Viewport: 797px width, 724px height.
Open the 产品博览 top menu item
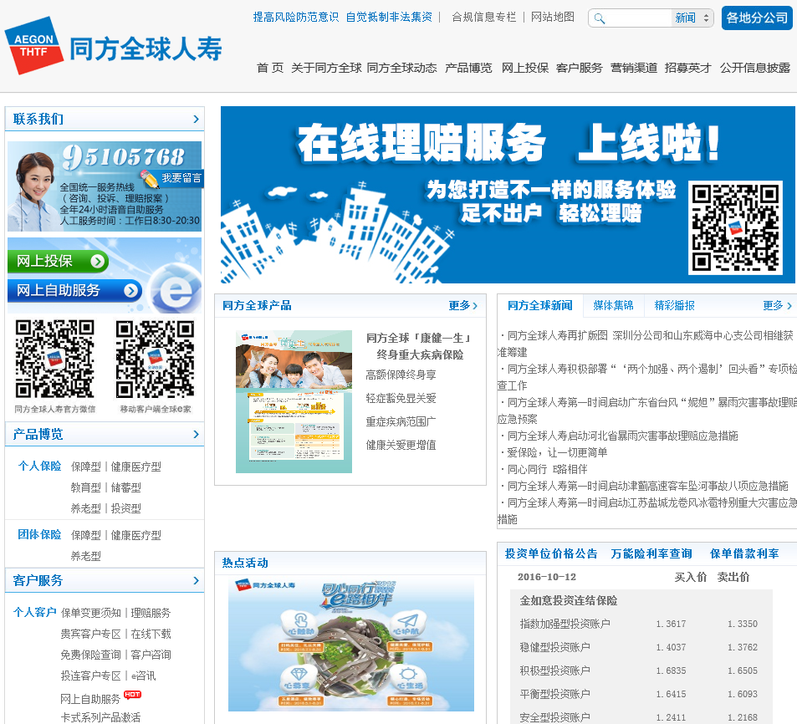click(x=468, y=68)
